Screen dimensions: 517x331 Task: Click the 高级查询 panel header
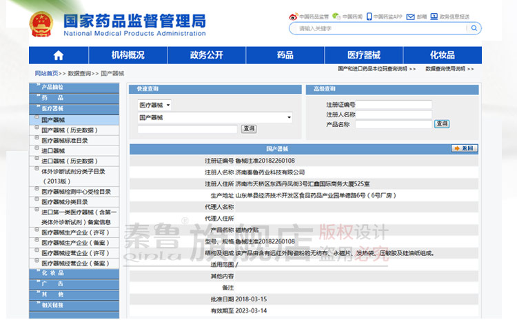392,89
